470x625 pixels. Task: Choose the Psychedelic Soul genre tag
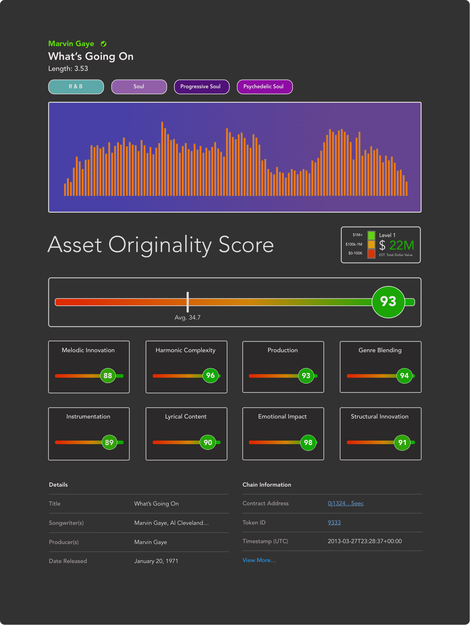265,87
